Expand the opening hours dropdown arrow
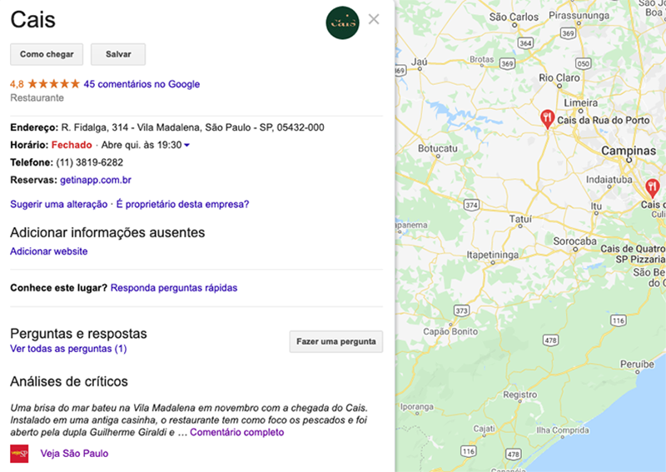The height and width of the screenshot is (472, 666). tap(186, 146)
